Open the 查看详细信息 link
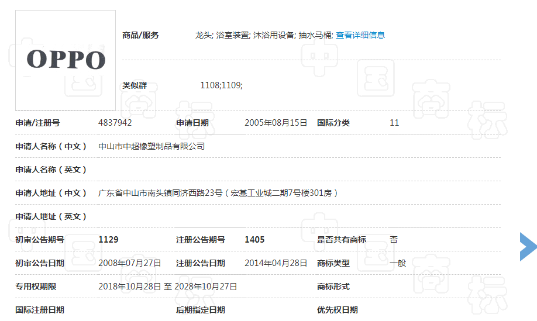The image size is (537, 321). tap(360, 35)
